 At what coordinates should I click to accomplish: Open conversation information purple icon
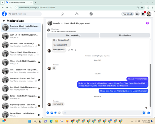[x=148, y=23]
